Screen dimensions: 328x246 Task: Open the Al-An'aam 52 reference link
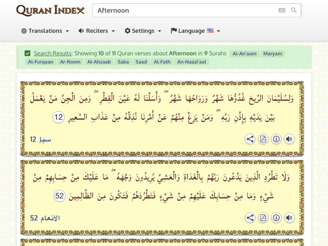[x=45, y=218]
